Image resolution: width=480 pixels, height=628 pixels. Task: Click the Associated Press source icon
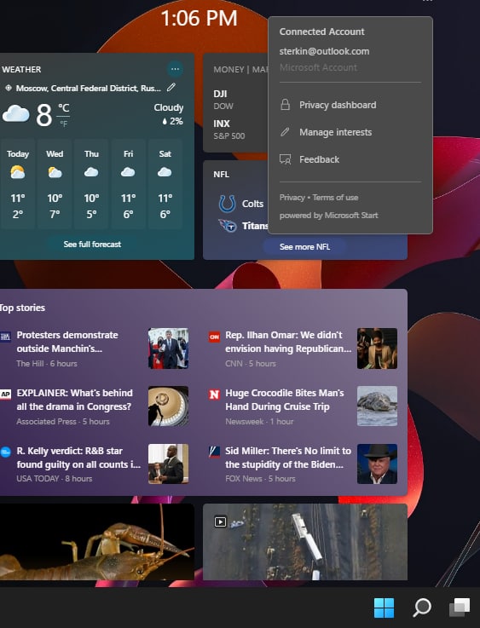6,395
